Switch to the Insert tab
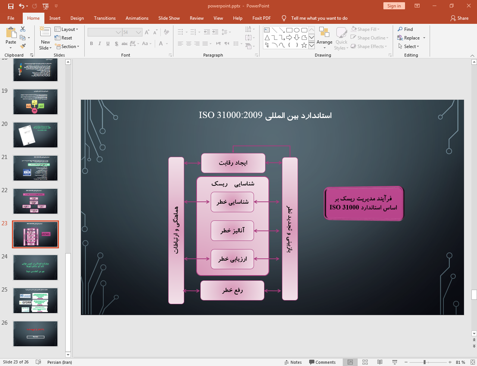The image size is (477, 366). (55, 18)
